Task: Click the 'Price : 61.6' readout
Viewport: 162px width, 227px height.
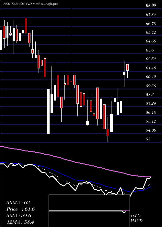Action: (20, 209)
